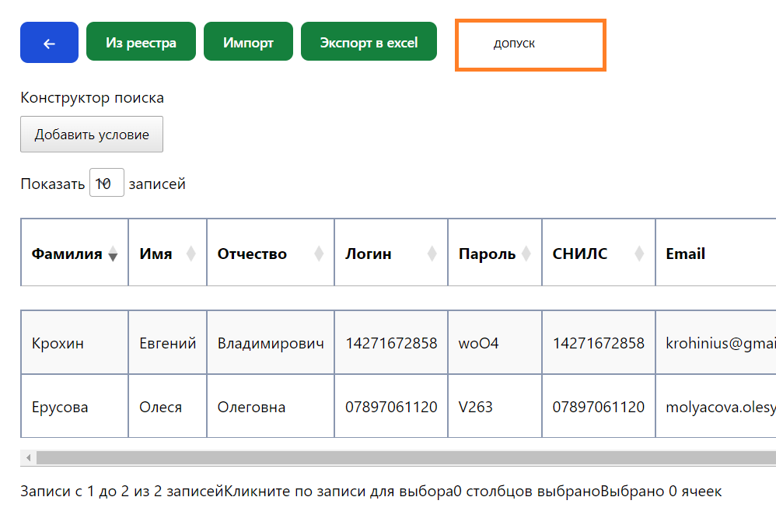Click Экспорт в excel button
Image resolution: width=776 pixels, height=511 pixels.
coord(369,43)
